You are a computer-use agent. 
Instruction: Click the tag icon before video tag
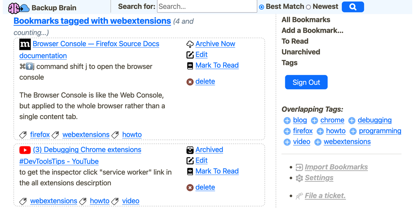[x=115, y=201]
